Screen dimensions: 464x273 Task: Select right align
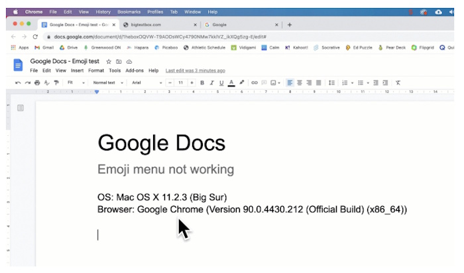point(309,83)
